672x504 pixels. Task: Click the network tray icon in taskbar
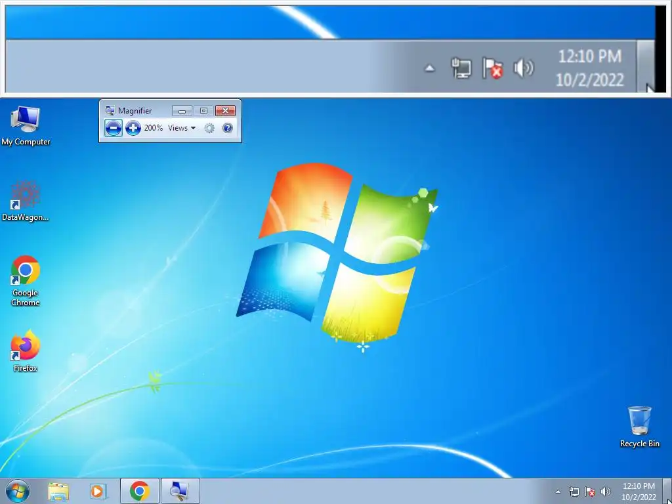coord(574,492)
